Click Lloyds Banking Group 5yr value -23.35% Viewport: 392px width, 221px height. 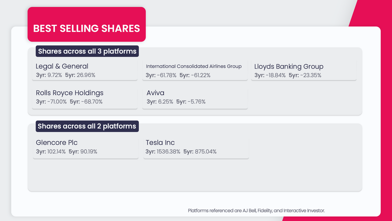point(309,75)
